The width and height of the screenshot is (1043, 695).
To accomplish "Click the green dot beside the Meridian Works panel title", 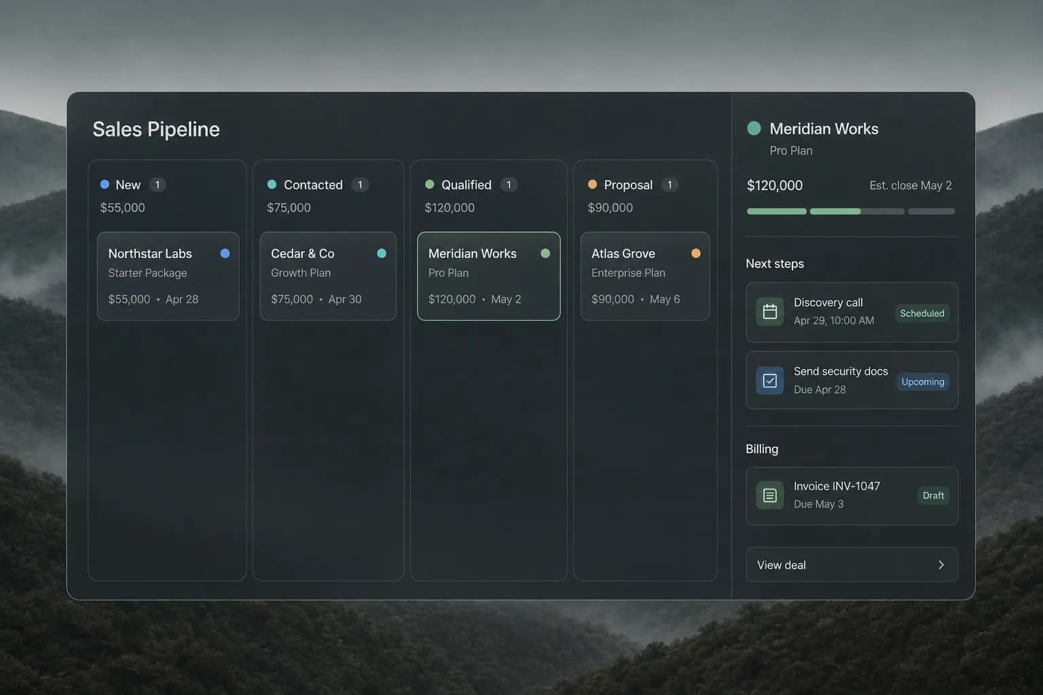I will tap(754, 128).
